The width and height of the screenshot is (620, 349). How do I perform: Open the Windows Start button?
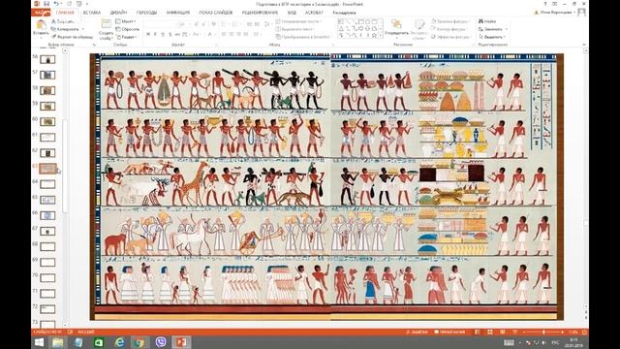39,342
